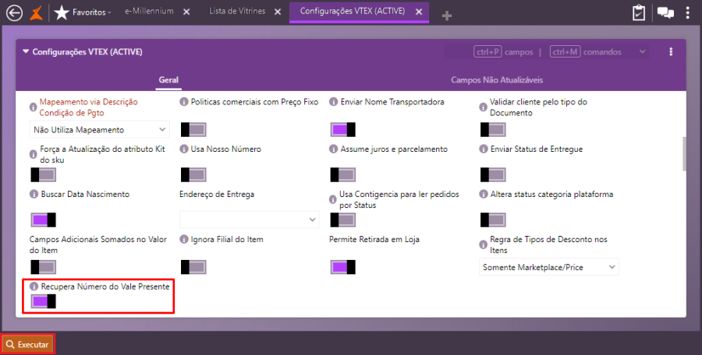Click info icon for Enviar Nome Transportadora

(333, 102)
